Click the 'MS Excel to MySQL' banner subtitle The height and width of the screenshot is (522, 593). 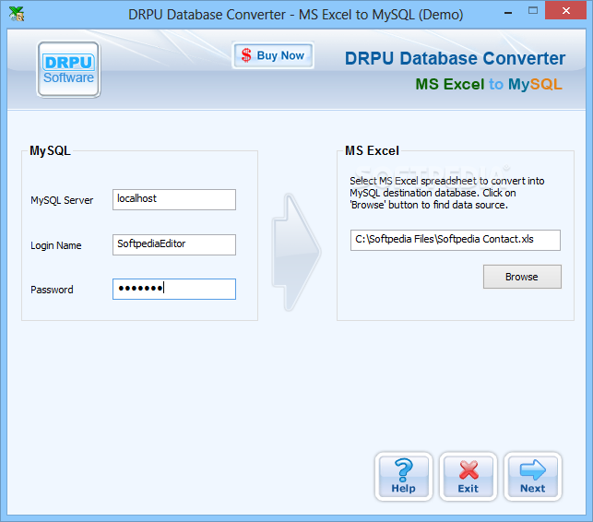(x=489, y=84)
